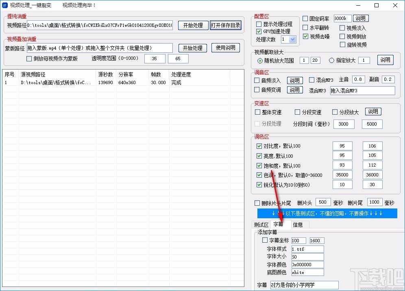The image size is (405, 291).
Task: Select the 指定放大 radio button
Action: (331, 60)
